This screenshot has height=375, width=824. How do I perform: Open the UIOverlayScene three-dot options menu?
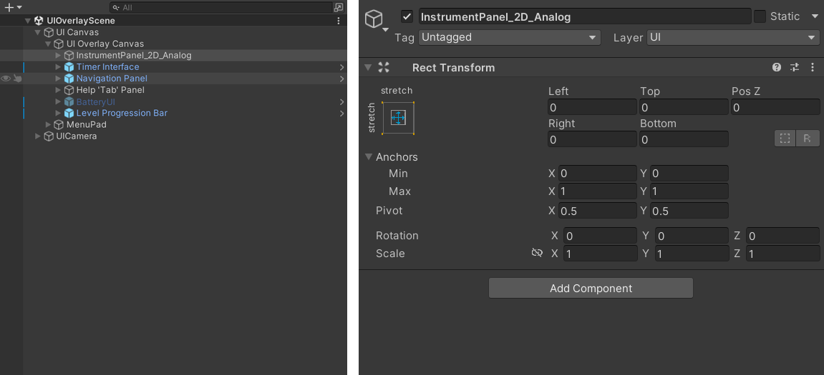tap(339, 21)
